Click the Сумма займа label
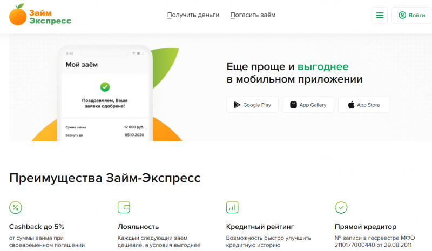432x251 pixels. (76, 127)
